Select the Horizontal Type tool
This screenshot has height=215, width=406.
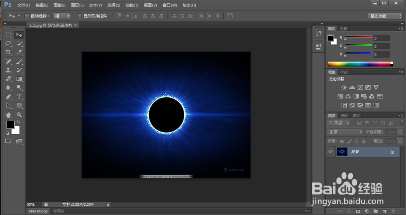(x=19, y=97)
